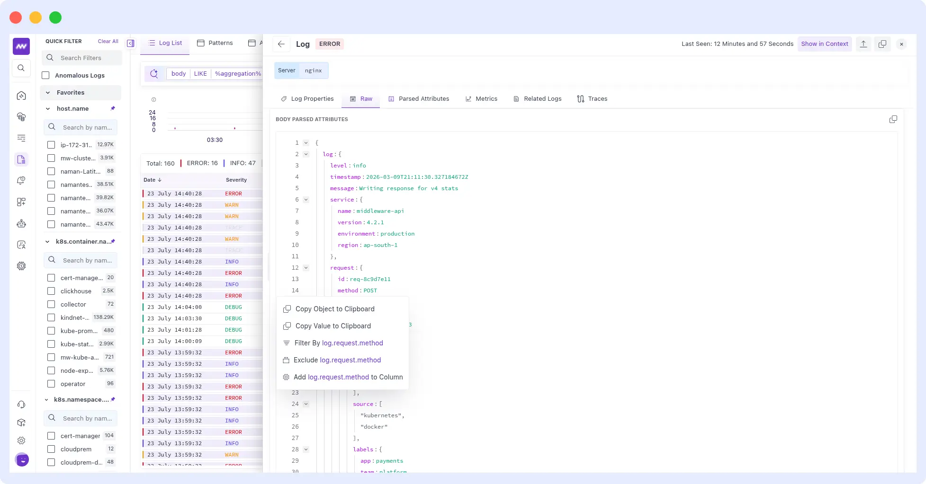Switch to the Log Properties tab

click(x=307, y=99)
